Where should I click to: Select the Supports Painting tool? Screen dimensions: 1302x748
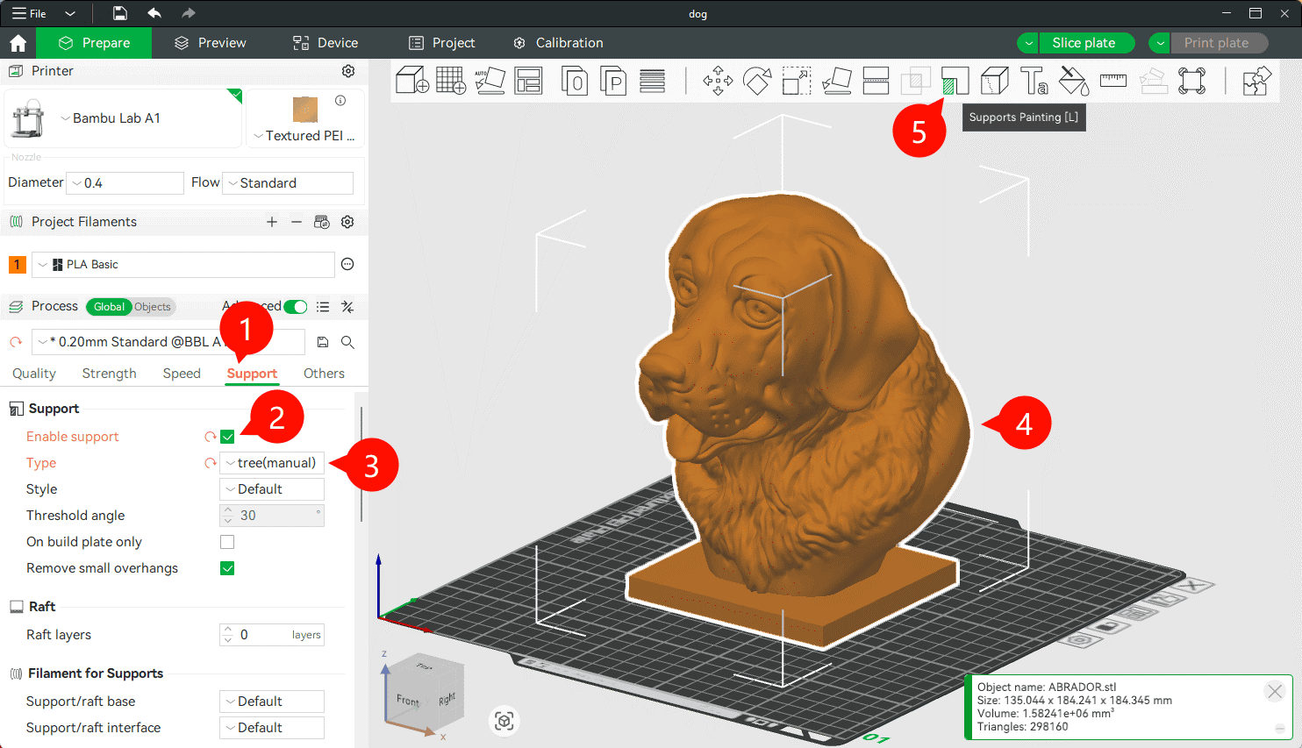coord(955,81)
